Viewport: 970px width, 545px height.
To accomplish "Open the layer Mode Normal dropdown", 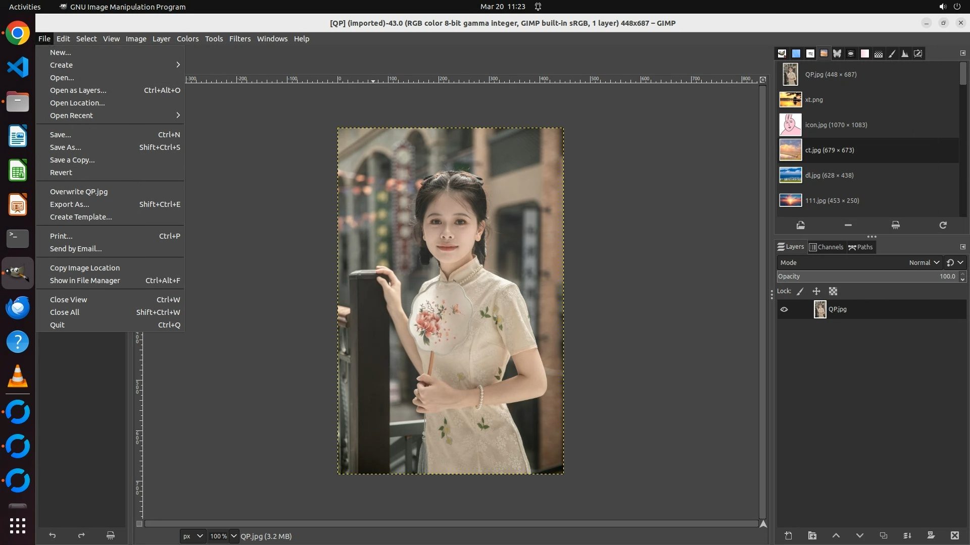I will coord(924,262).
